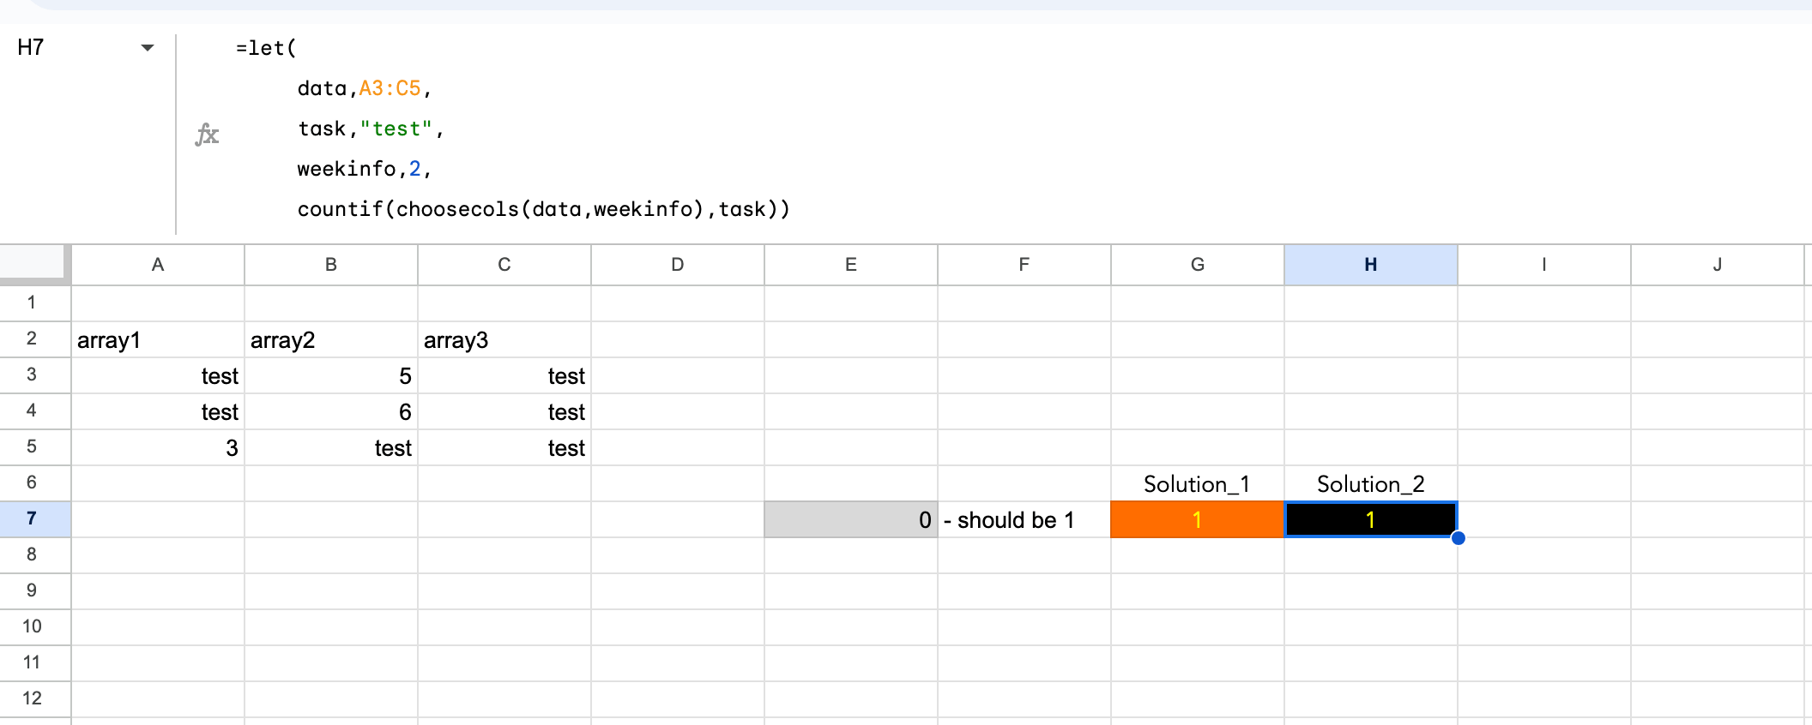Click the select-all corner box

tap(34, 263)
